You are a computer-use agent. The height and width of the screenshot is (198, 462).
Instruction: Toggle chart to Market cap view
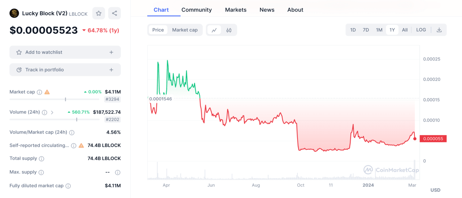tap(185, 30)
